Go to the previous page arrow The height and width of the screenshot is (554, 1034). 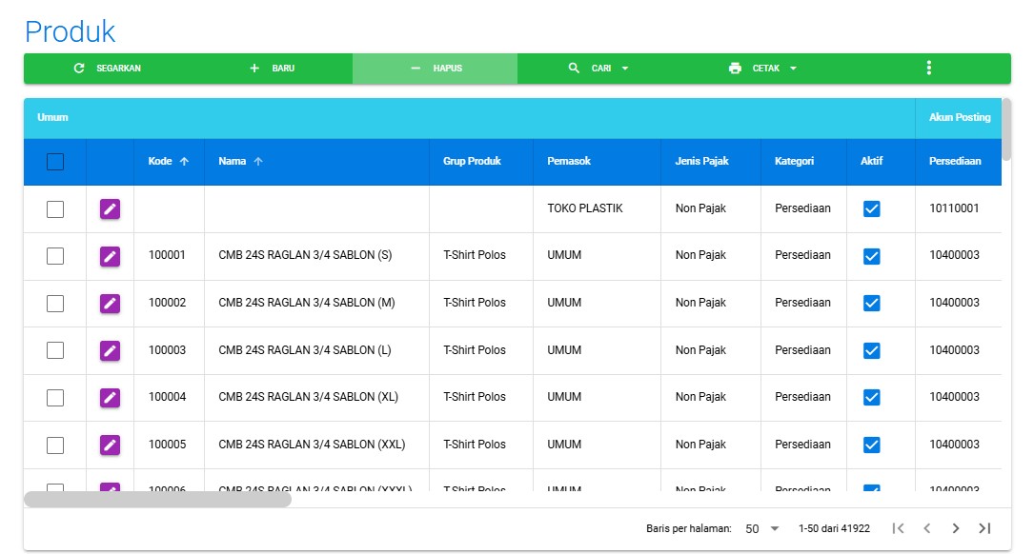click(926, 528)
